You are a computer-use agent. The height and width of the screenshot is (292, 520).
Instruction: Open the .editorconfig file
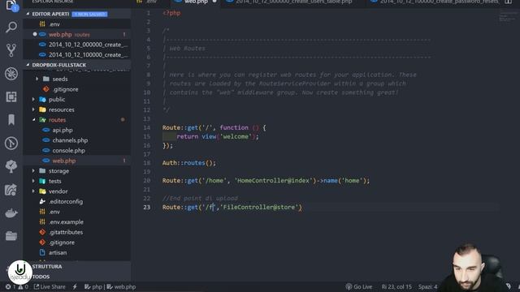(66, 202)
